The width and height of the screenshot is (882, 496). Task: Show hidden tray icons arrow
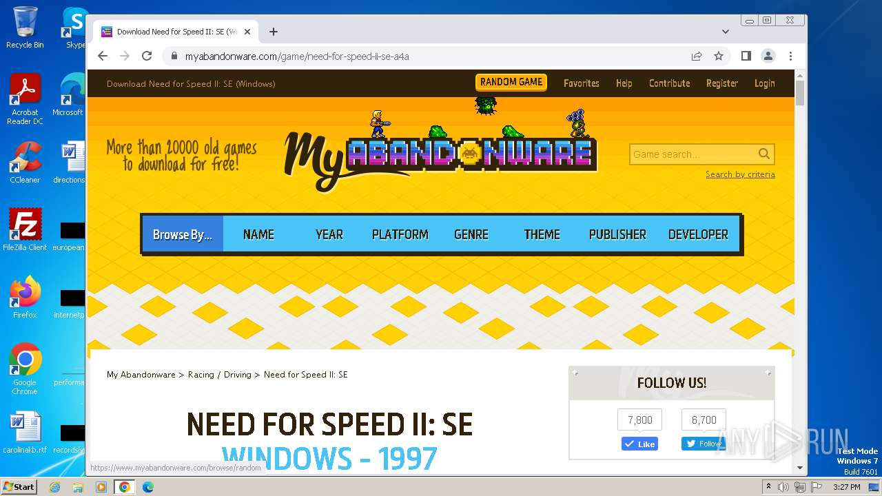tap(768, 487)
